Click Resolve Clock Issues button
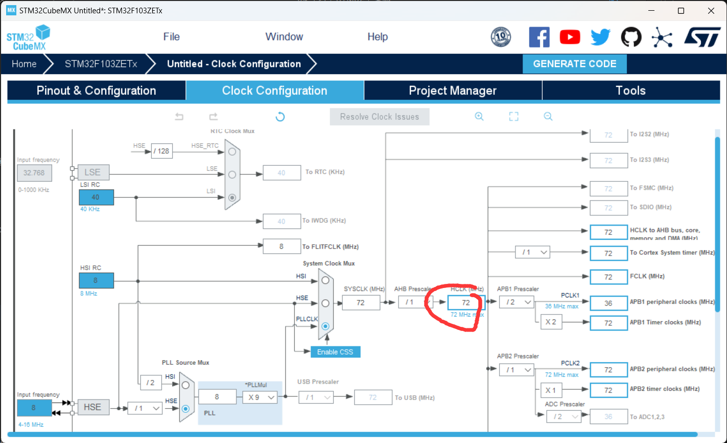Viewport: 727px width, 443px height. tap(380, 117)
